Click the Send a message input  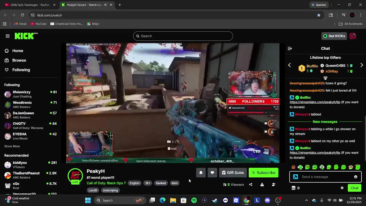click(326, 177)
